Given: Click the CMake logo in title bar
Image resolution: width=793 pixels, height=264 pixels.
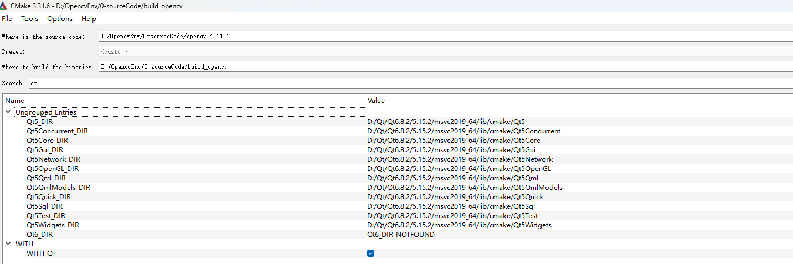Looking at the screenshot, I should click(x=4, y=5).
